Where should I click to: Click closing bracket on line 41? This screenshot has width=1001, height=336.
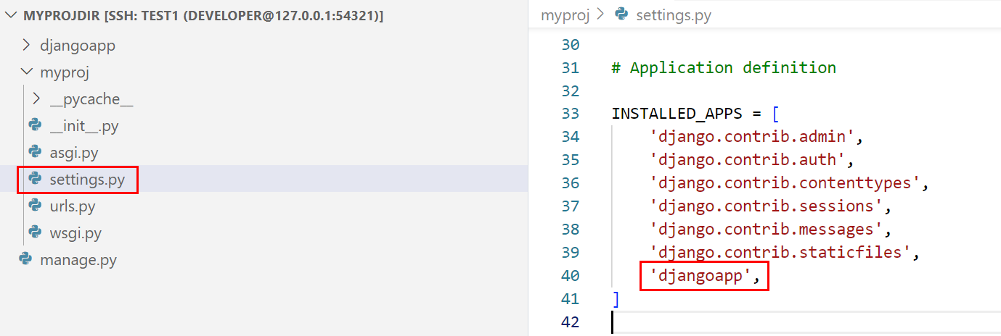coord(616,299)
